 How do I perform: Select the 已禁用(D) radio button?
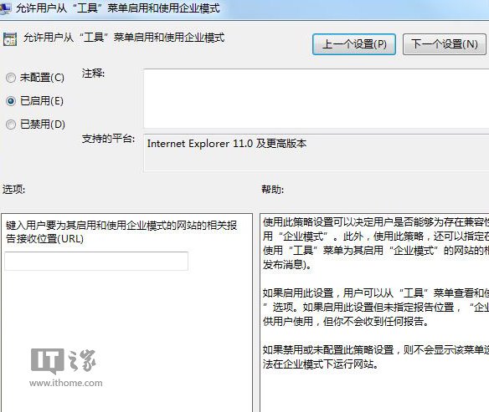click(11, 125)
